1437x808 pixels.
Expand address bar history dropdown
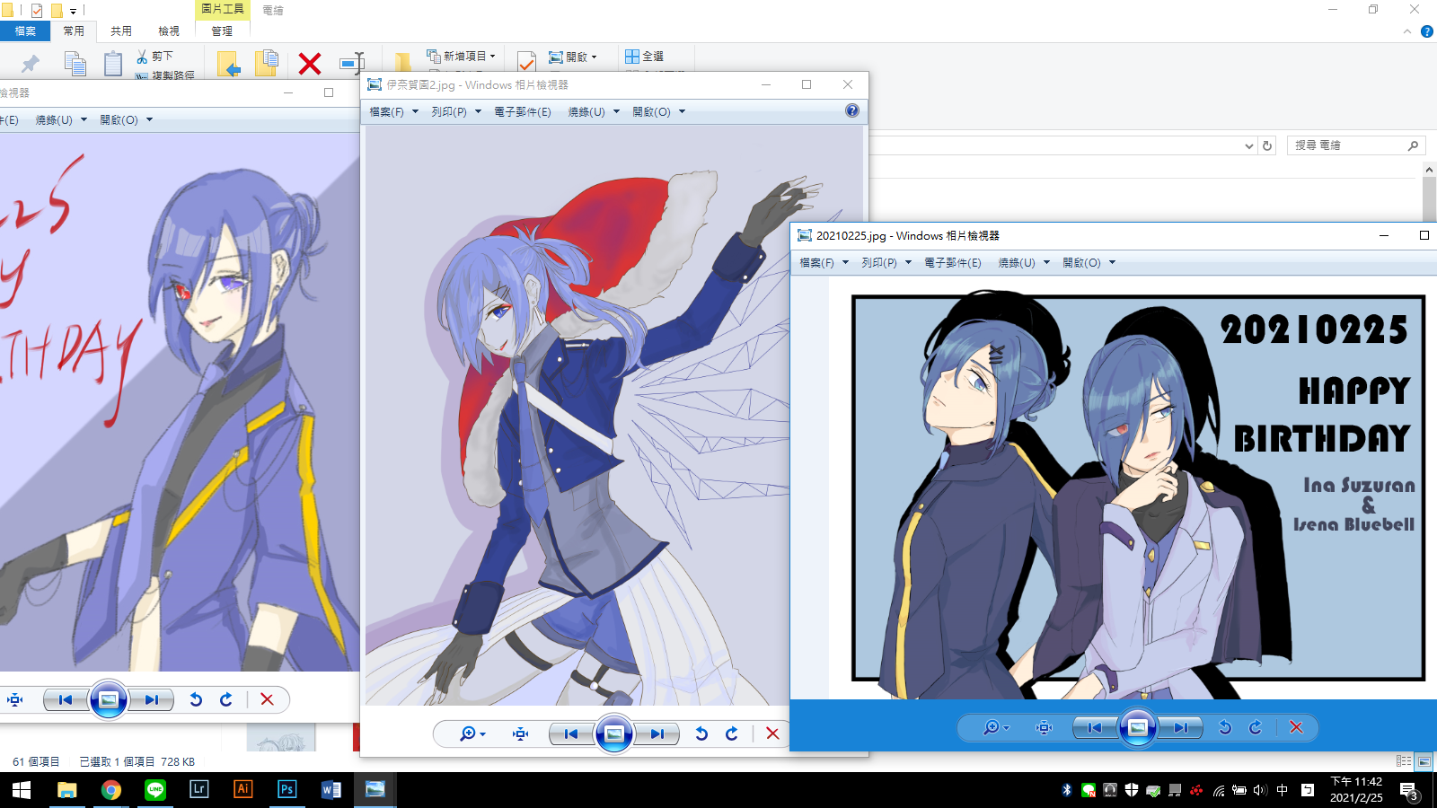click(x=1248, y=145)
